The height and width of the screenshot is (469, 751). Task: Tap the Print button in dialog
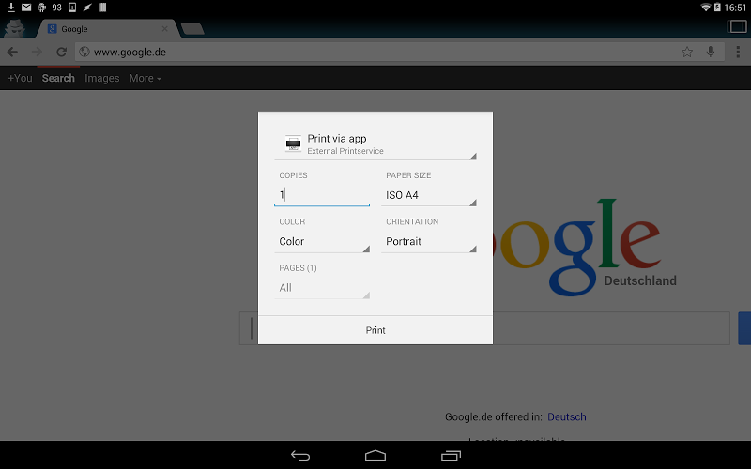(x=375, y=330)
